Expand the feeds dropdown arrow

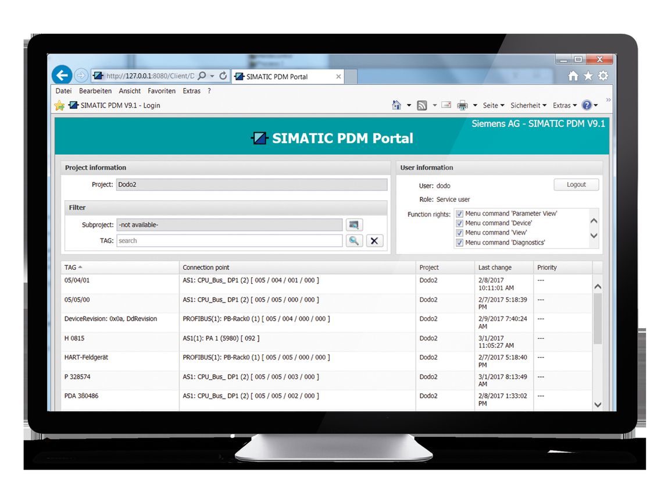click(x=435, y=106)
